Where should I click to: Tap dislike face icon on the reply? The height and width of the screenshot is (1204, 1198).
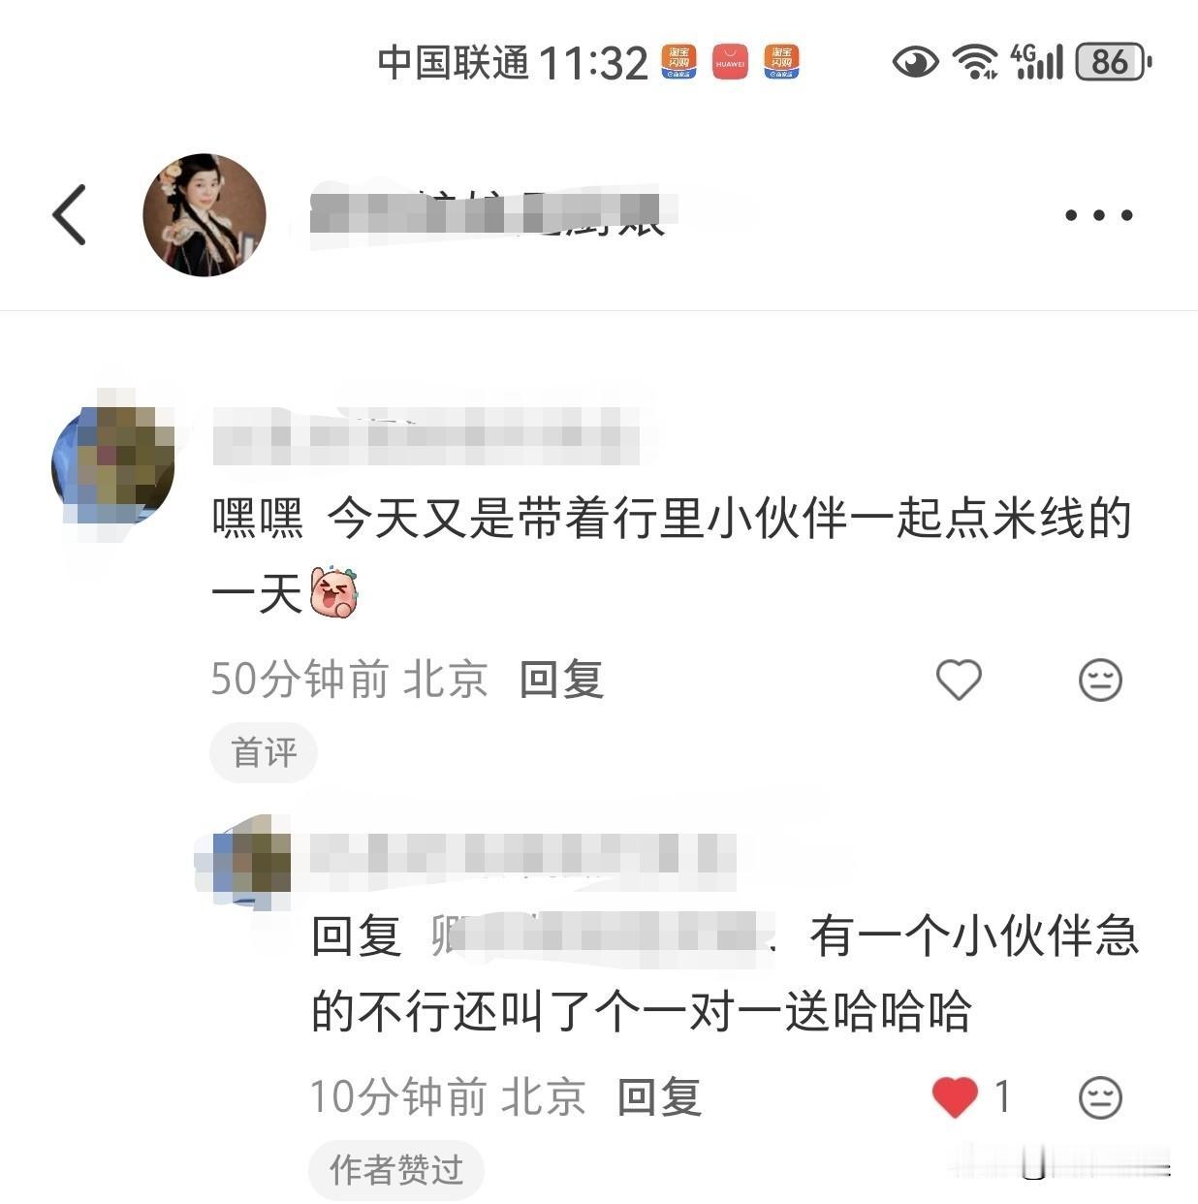pos(1100,1098)
